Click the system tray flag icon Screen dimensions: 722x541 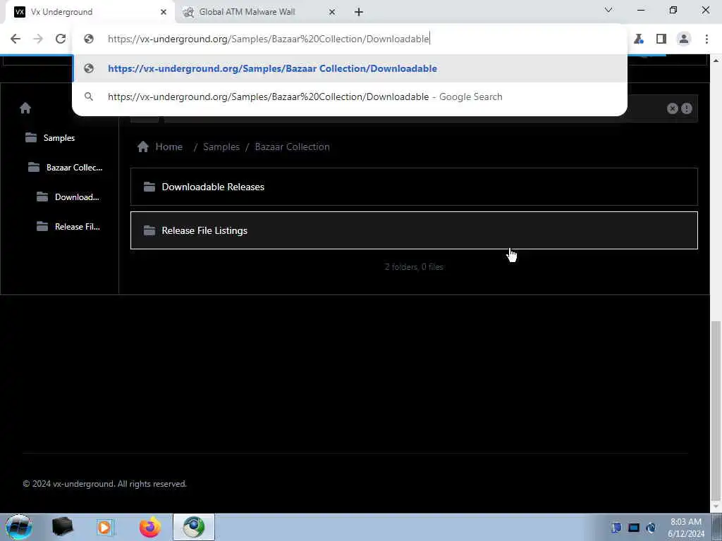click(616, 527)
